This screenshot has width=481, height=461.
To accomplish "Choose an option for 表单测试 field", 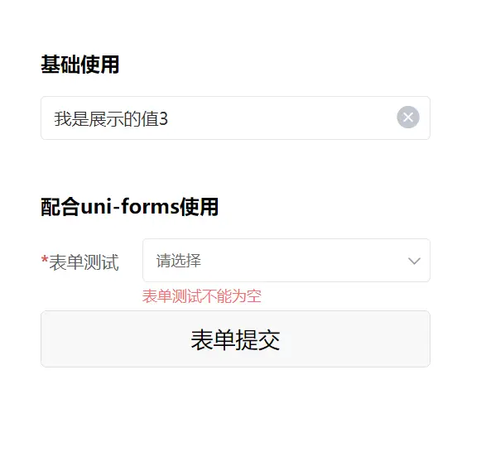I will 286,261.
